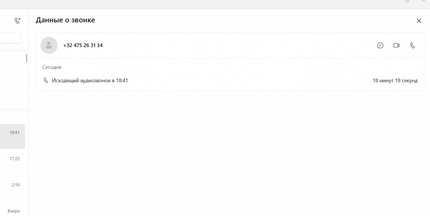The image size is (430, 216).
Task: Select the selected 18:41 call in sidebar
Action: pos(12,137)
